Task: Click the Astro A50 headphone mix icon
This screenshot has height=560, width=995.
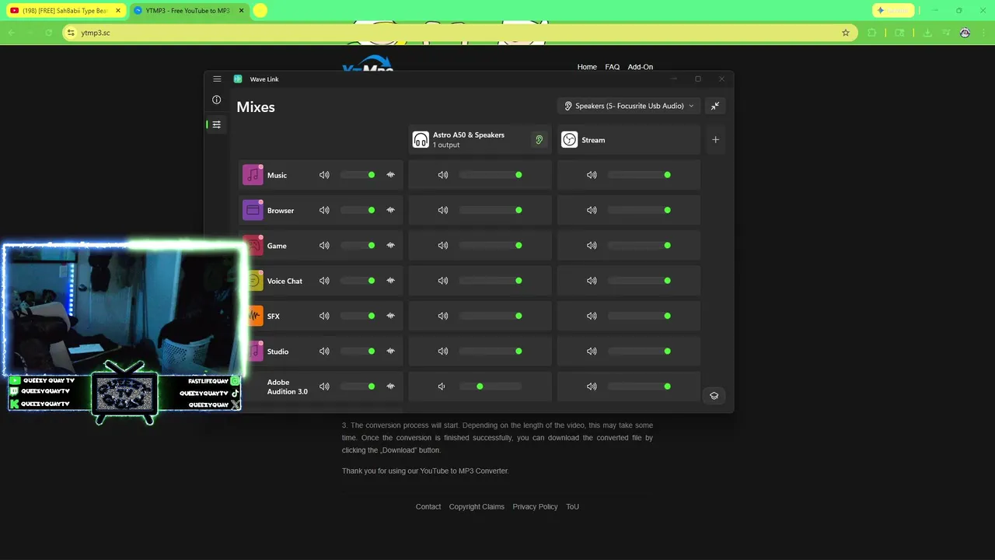Action: (x=421, y=140)
